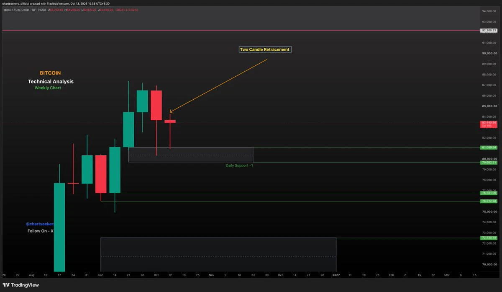Screen dimensions: 502x292
Task: Select the "Technical Analysis" text
Action: (51, 81)
